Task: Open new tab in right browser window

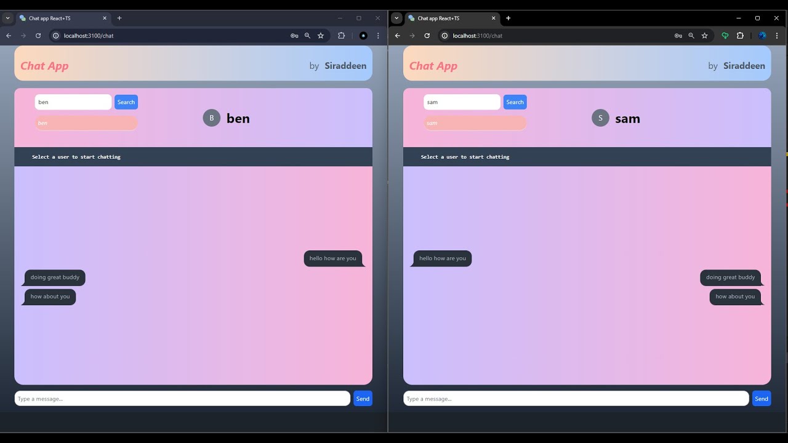Action: [x=508, y=18]
